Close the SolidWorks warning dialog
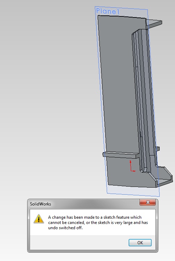This screenshot has height=261, width=175. tap(147, 202)
